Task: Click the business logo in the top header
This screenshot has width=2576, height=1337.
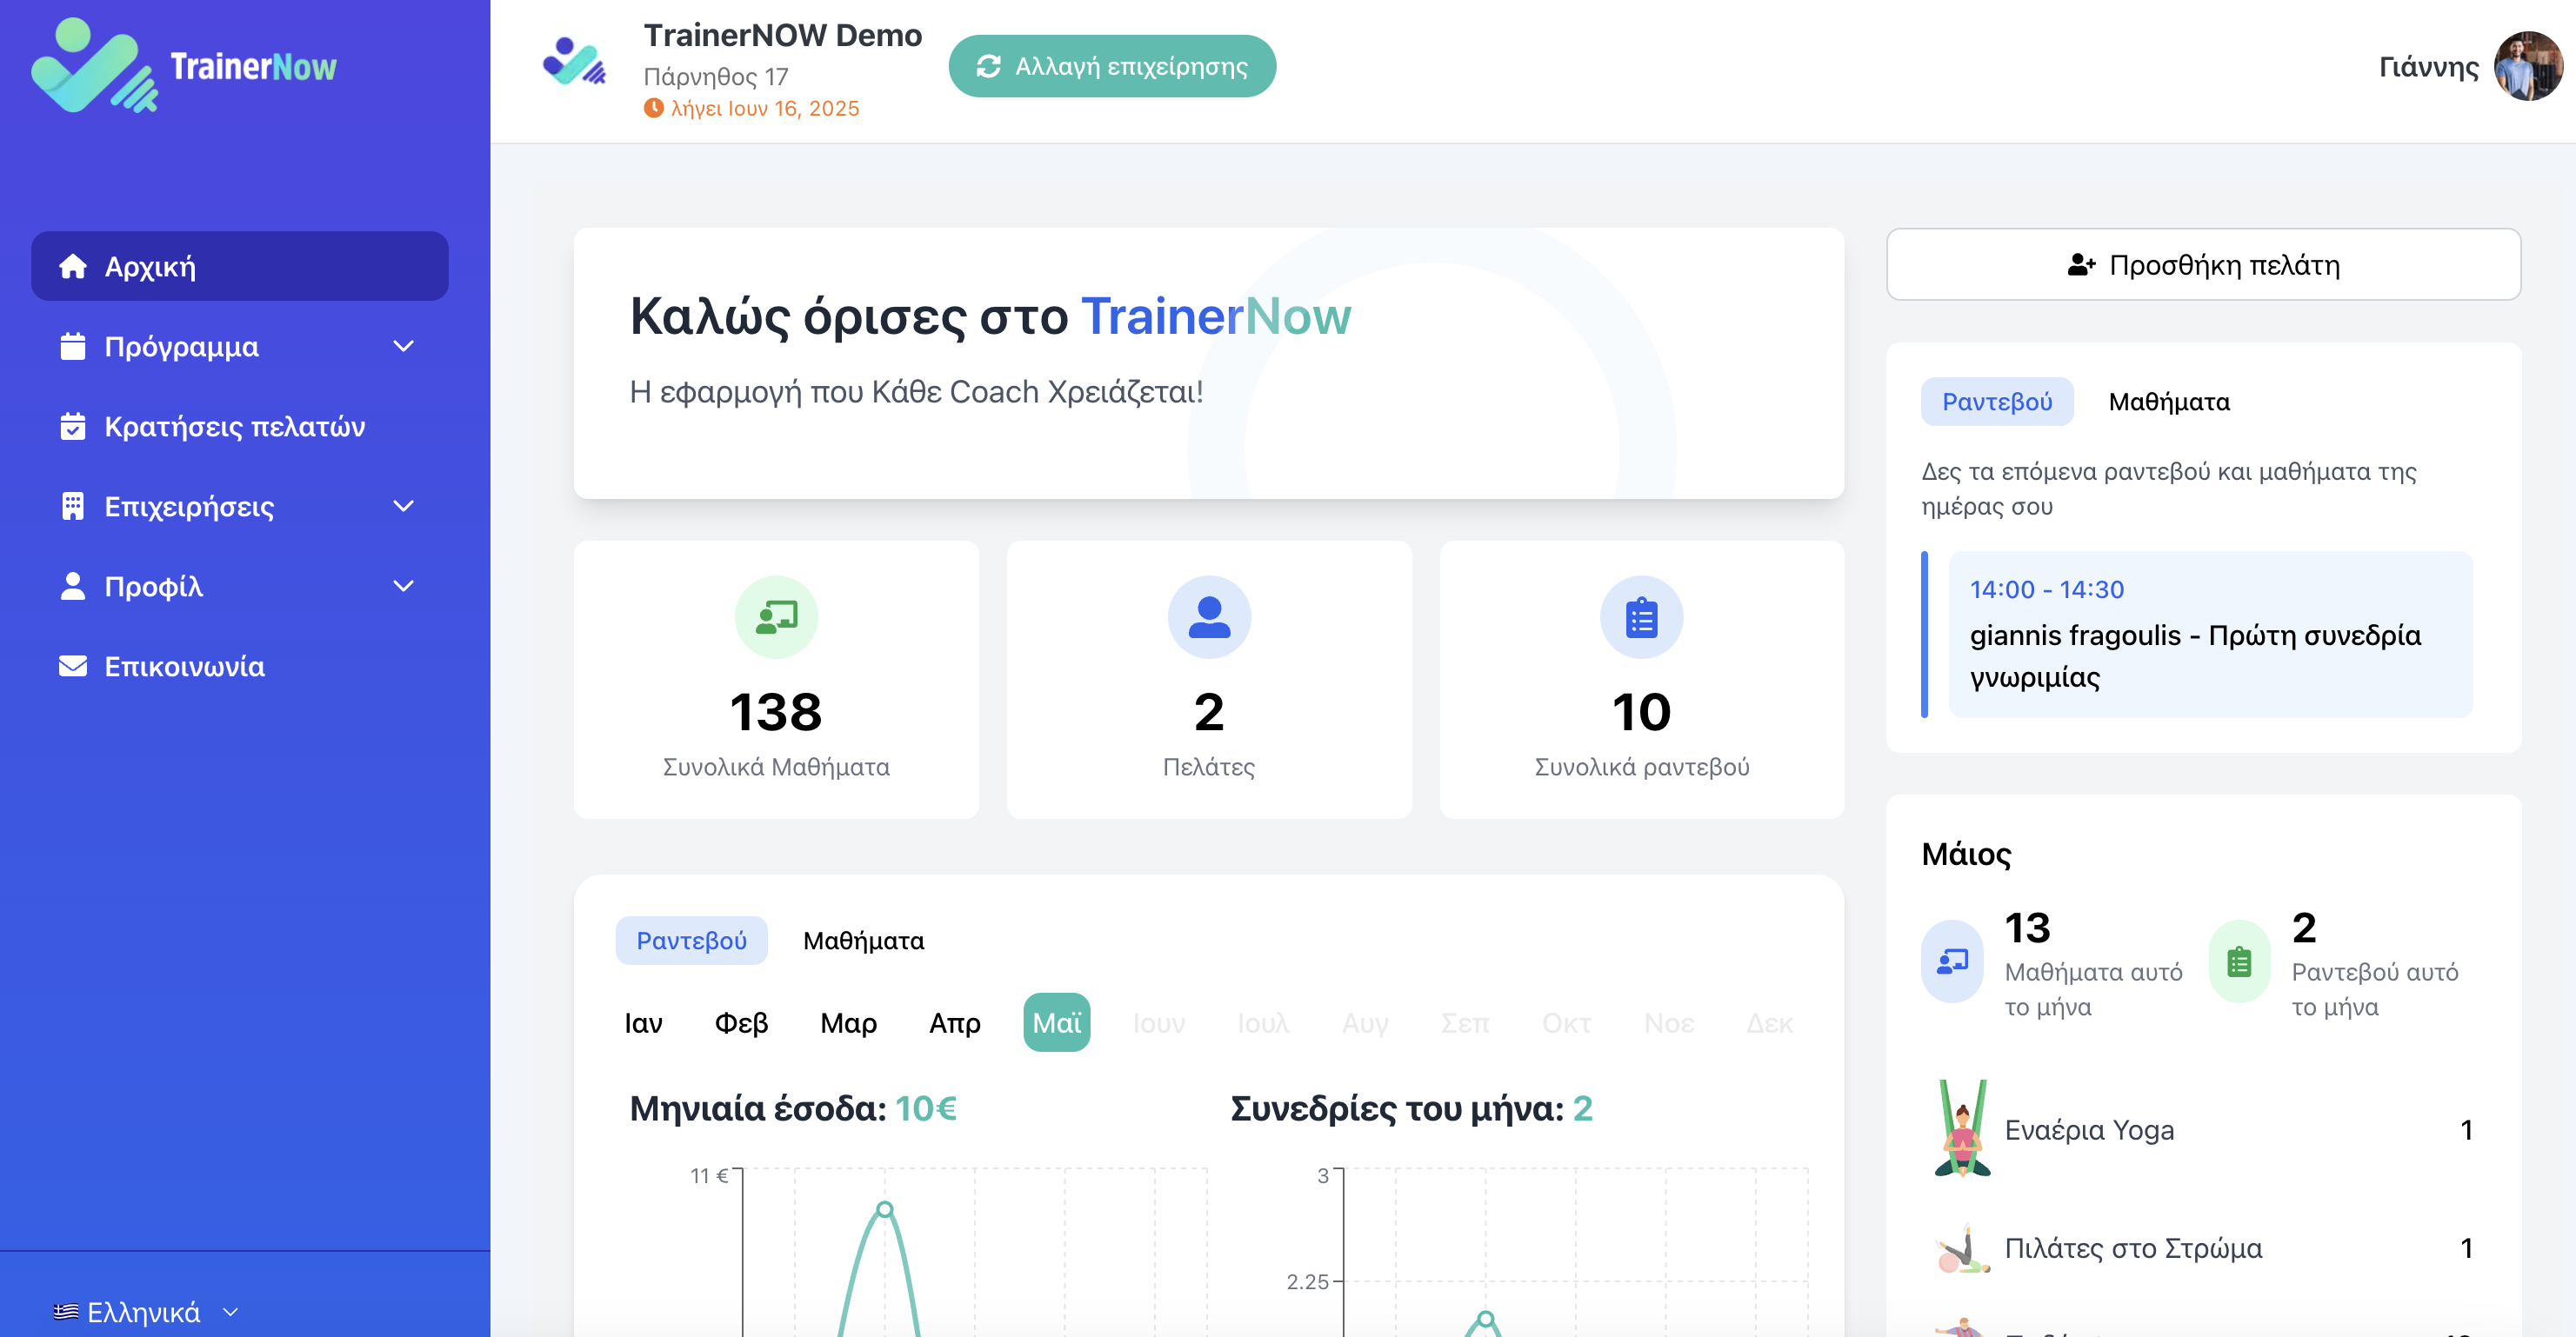Action: click(574, 62)
